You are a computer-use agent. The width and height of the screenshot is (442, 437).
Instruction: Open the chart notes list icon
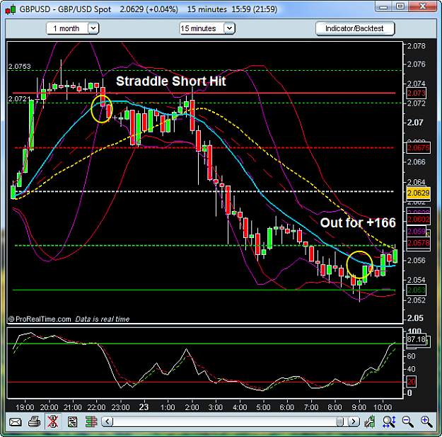(72, 422)
